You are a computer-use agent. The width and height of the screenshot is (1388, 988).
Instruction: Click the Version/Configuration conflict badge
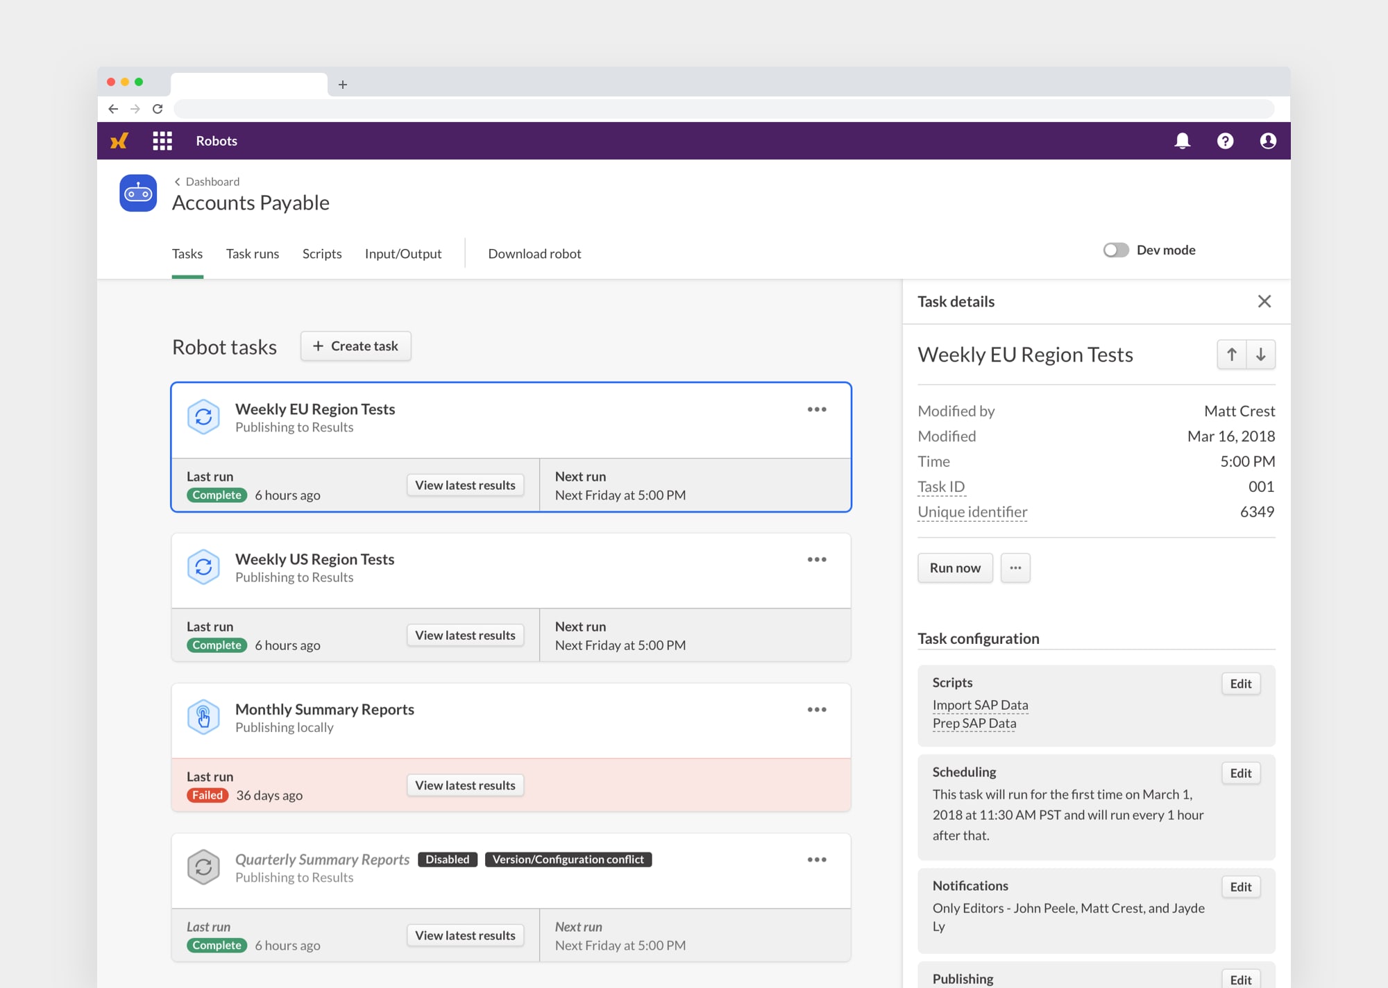[x=568, y=860]
